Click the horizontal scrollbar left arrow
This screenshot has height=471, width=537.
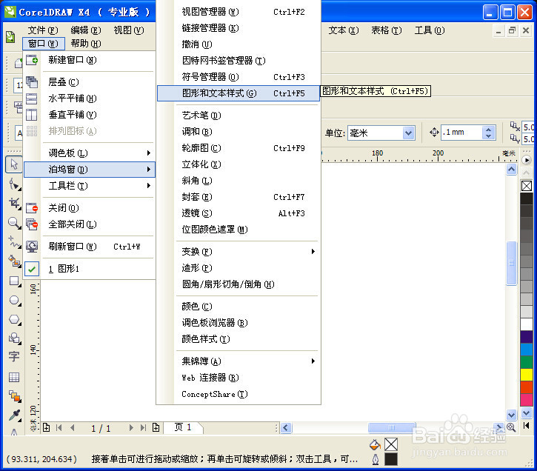tap(286, 427)
